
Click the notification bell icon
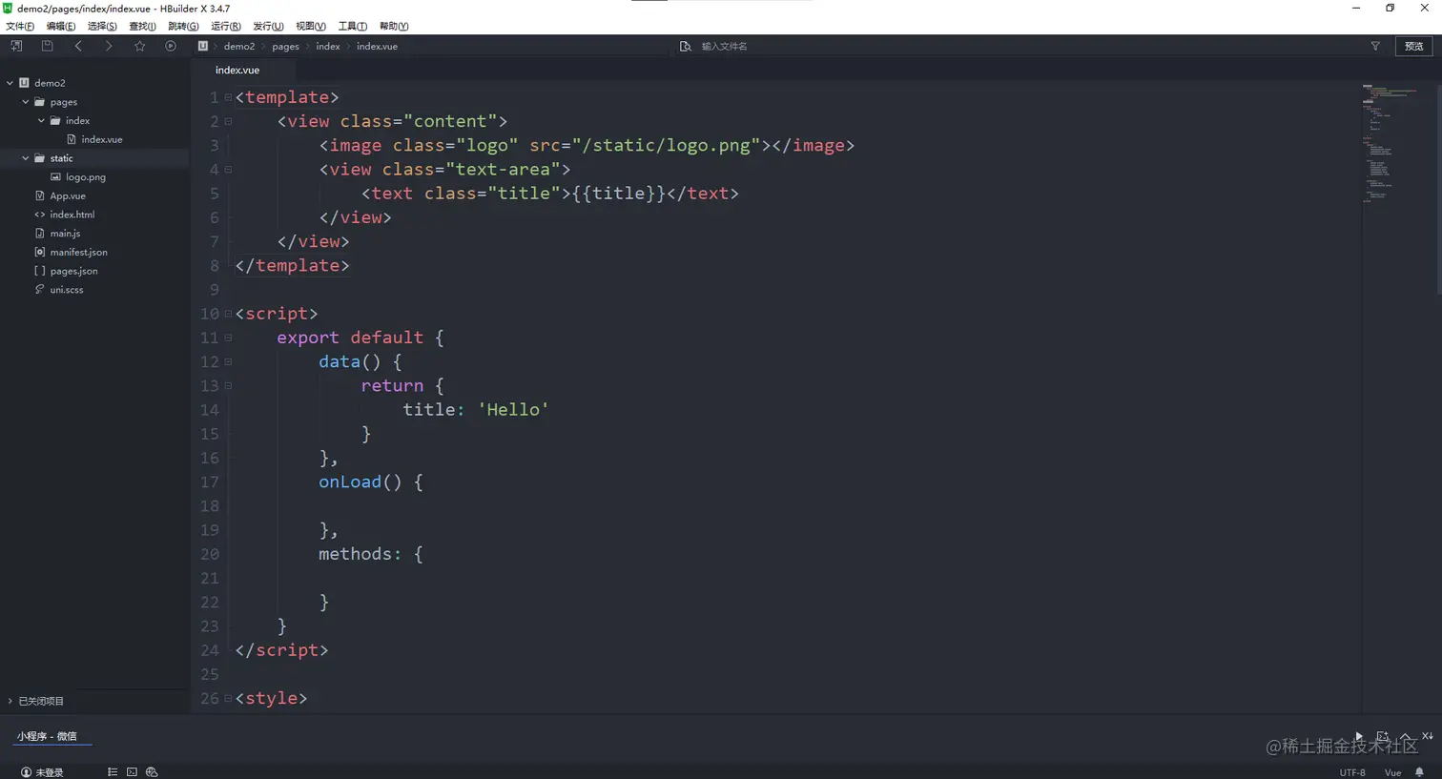(x=1419, y=772)
